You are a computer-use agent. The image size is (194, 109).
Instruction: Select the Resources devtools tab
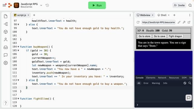coord(174,78)
